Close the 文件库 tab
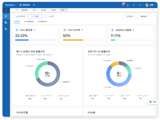This screenshot has width=160, height=120. click(58, 10)
